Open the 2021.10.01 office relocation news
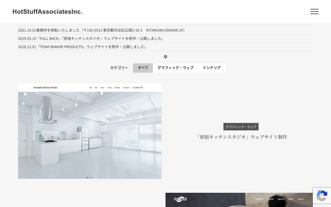 102,30
